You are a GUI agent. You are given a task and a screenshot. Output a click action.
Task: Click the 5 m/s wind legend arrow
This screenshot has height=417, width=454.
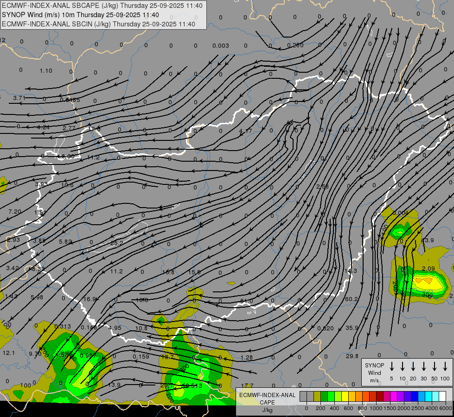tap(391, 366)
